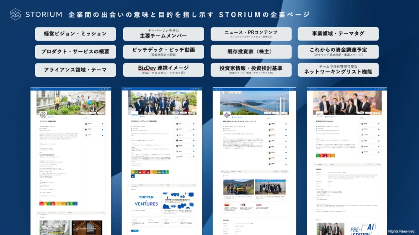419x235 pixels.
Task: Open the suspension bridge cover photo
Action: coord(254,102)
